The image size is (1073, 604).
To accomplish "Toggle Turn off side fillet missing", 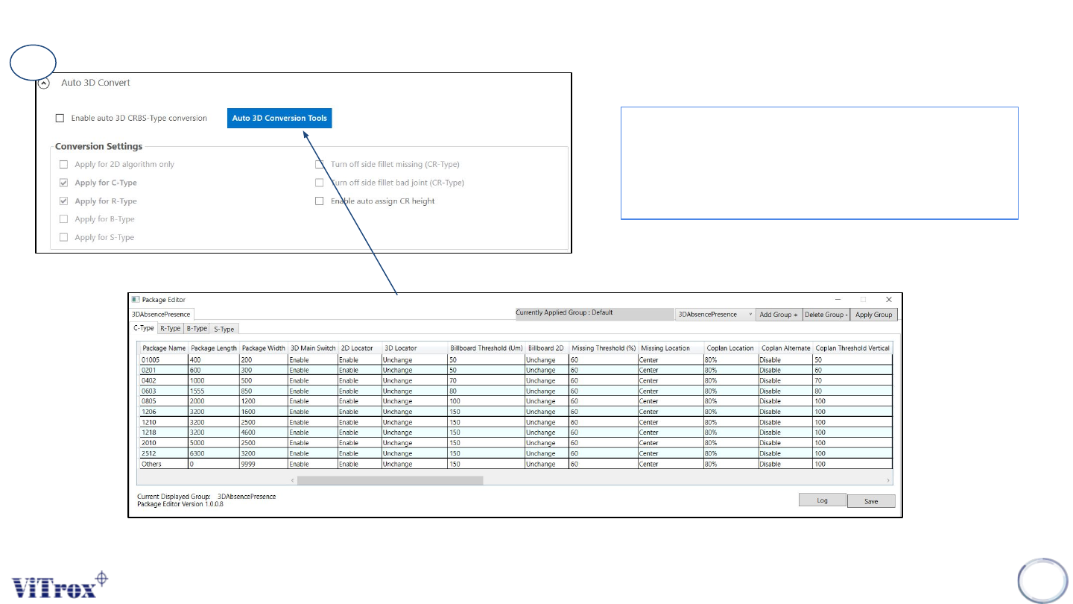I will (320, 164).
